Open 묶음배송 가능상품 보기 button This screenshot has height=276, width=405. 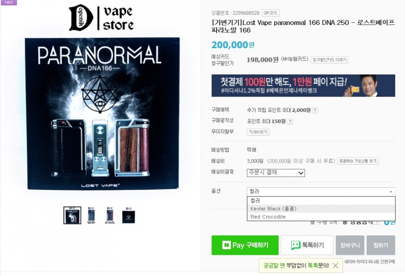[x=358, y=161]
